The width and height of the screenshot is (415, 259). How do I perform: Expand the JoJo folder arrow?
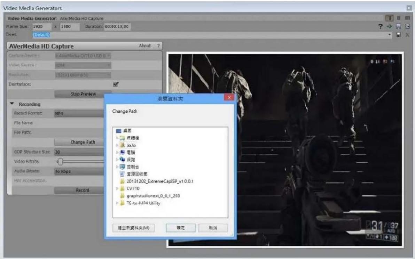(117, 145)
